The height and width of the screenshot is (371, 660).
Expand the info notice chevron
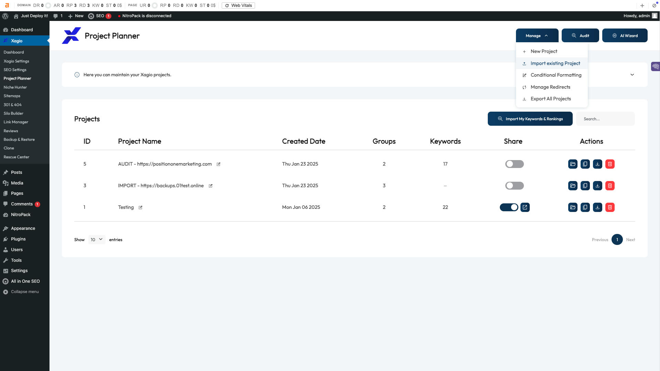[632, 75]
